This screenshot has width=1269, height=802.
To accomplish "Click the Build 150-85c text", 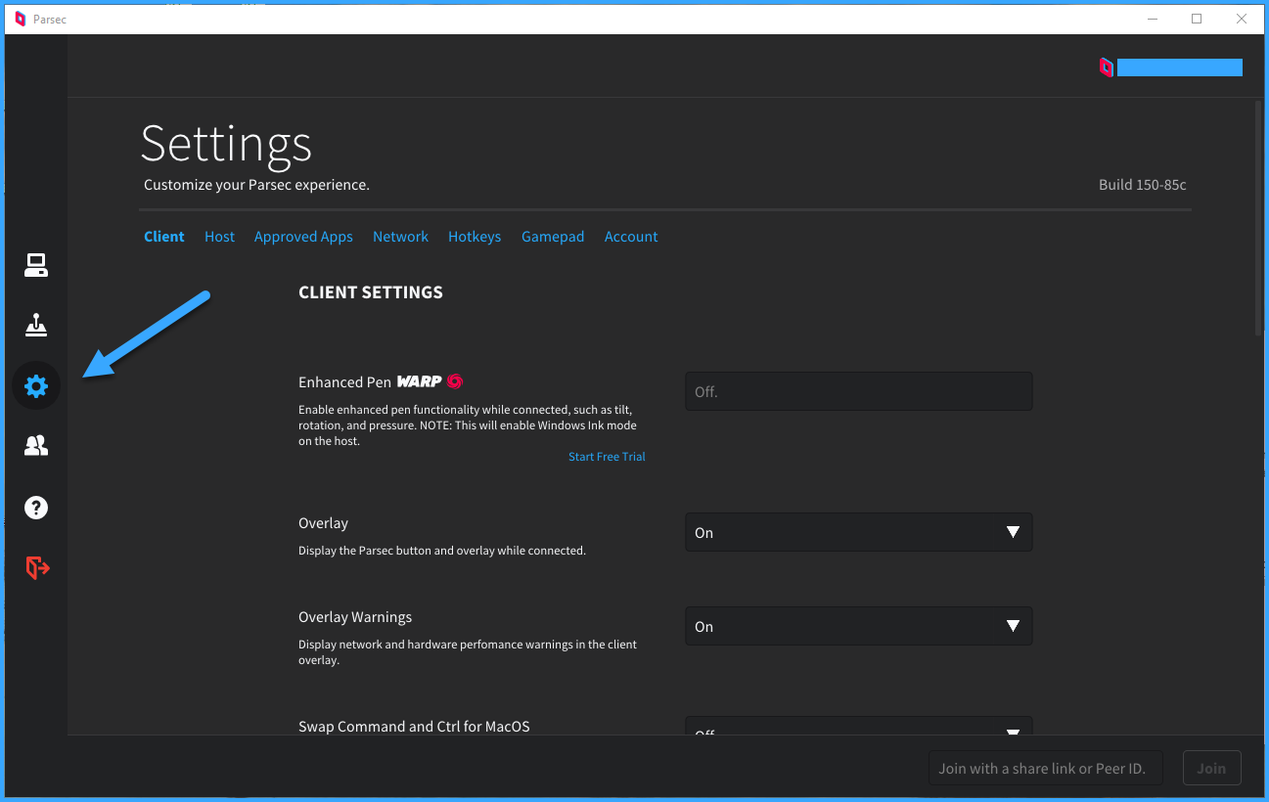I will 1143,184.
